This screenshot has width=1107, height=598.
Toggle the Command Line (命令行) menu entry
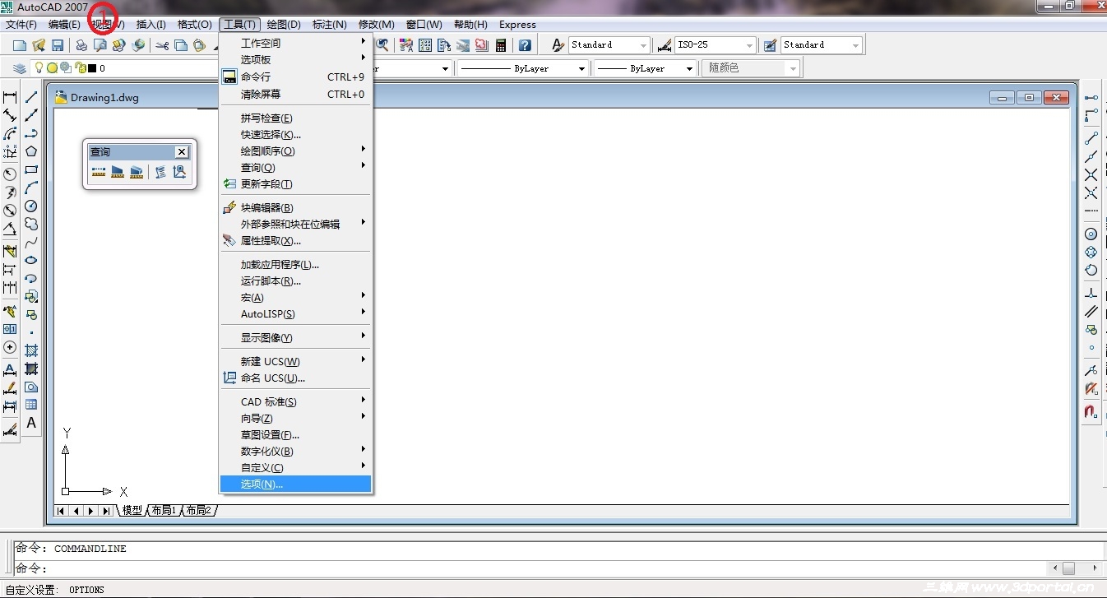pyautogui.click(x=296, y=76)
